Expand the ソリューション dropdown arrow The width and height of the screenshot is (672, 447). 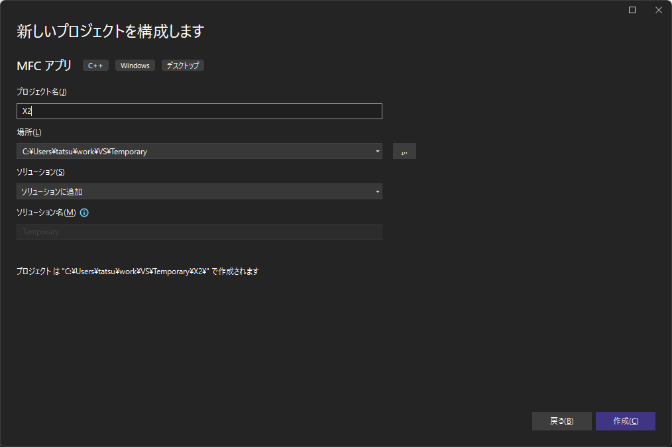377,192
